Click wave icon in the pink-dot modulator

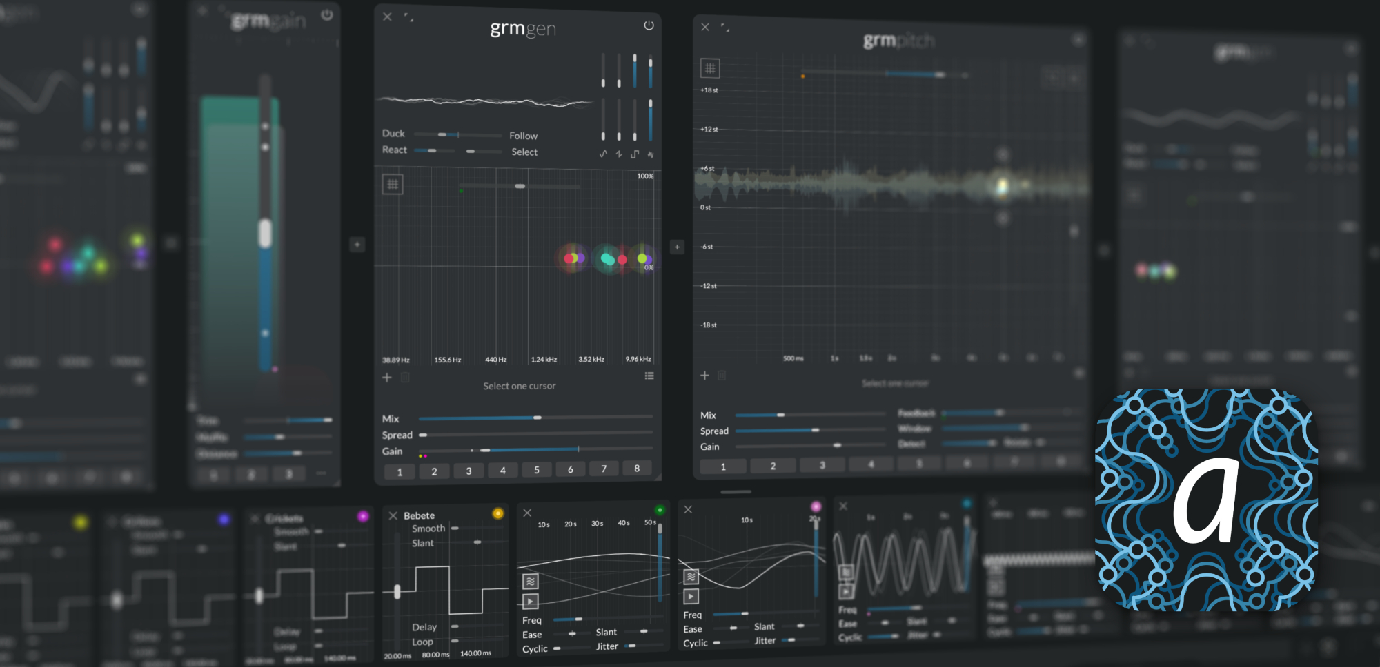tap(691, 577)
